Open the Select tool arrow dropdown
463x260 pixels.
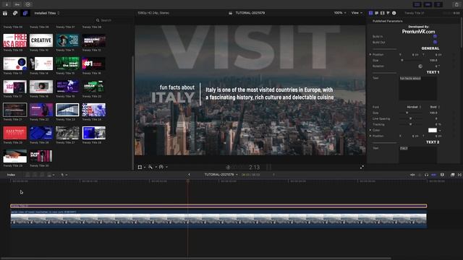(x=64, y=175)
